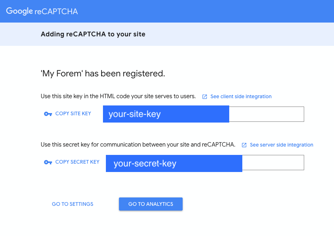Image resolution: width=334 pixels, height=236 pixels.
Task: Click the site key HTML code instruction text
Action: tap(118, 96)
